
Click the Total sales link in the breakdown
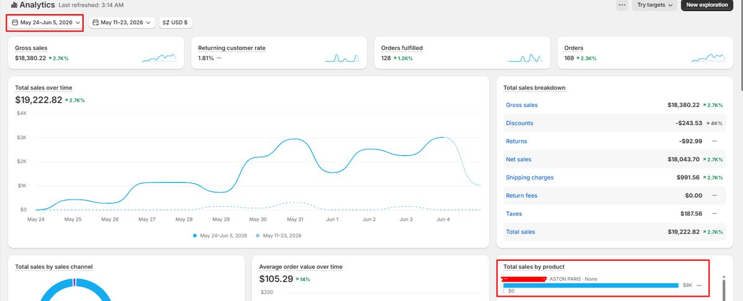pyautogui.click(x=521, y=232)
